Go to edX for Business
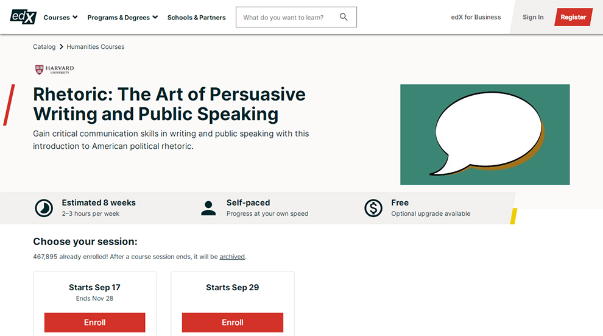 [x=476, y=17]
